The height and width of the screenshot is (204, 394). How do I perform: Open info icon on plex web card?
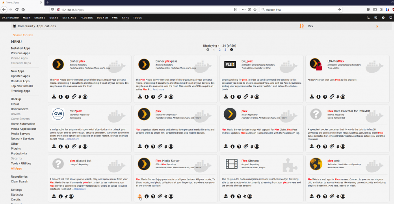tap(318, 197)
